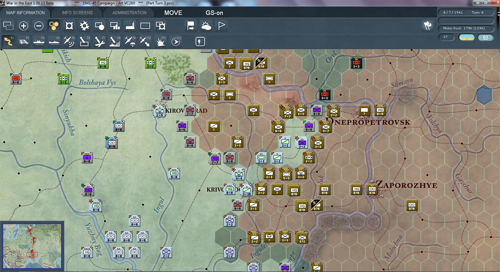This screenshot has width=500, height=272.
Task: Click the minimap overview thumbnail
Action: point(32,246)
